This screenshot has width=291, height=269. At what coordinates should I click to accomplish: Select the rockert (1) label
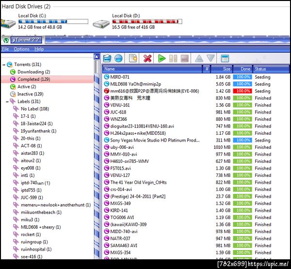[31, 235]
